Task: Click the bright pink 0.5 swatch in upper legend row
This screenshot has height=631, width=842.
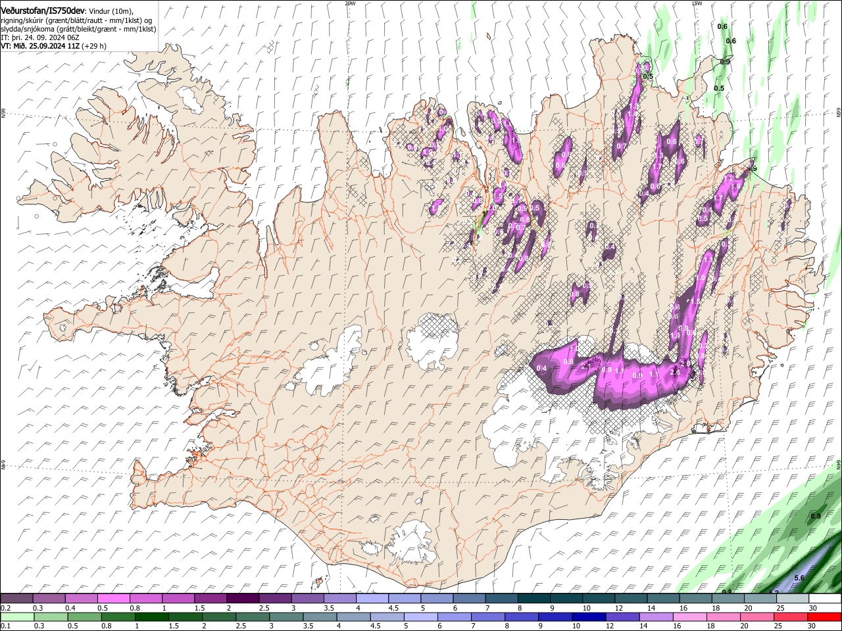Action: pyautogui.click(x=113, y=599)
